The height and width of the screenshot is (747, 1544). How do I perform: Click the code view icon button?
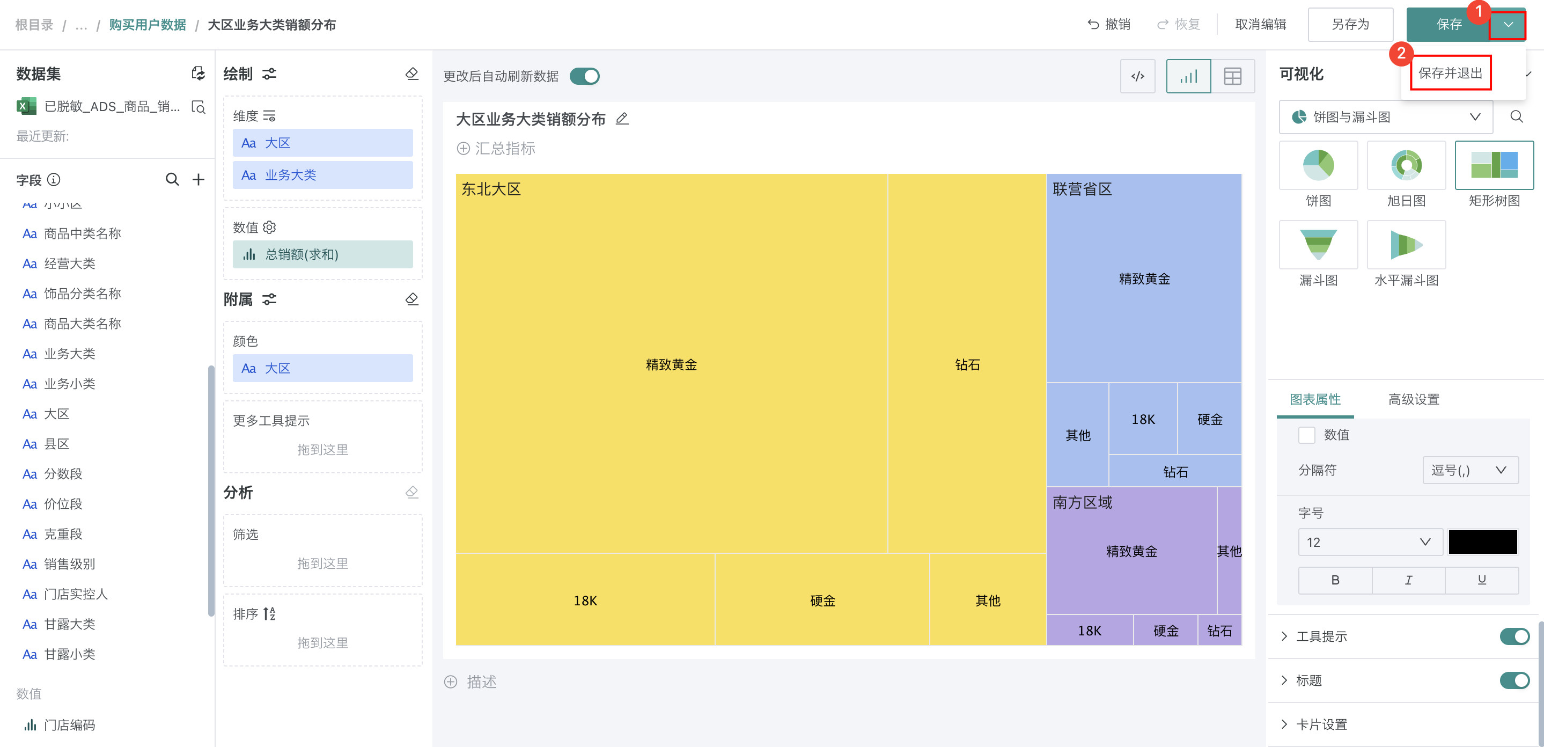pyautogui.click(x=1137, y=76)
